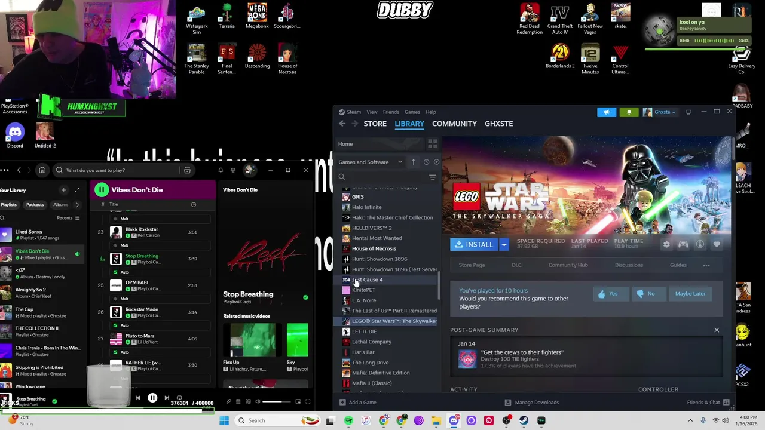Open advanced filter options in Steam library
Screen dimensions: 765x430
pyautogui.click(x=433, y=177)
